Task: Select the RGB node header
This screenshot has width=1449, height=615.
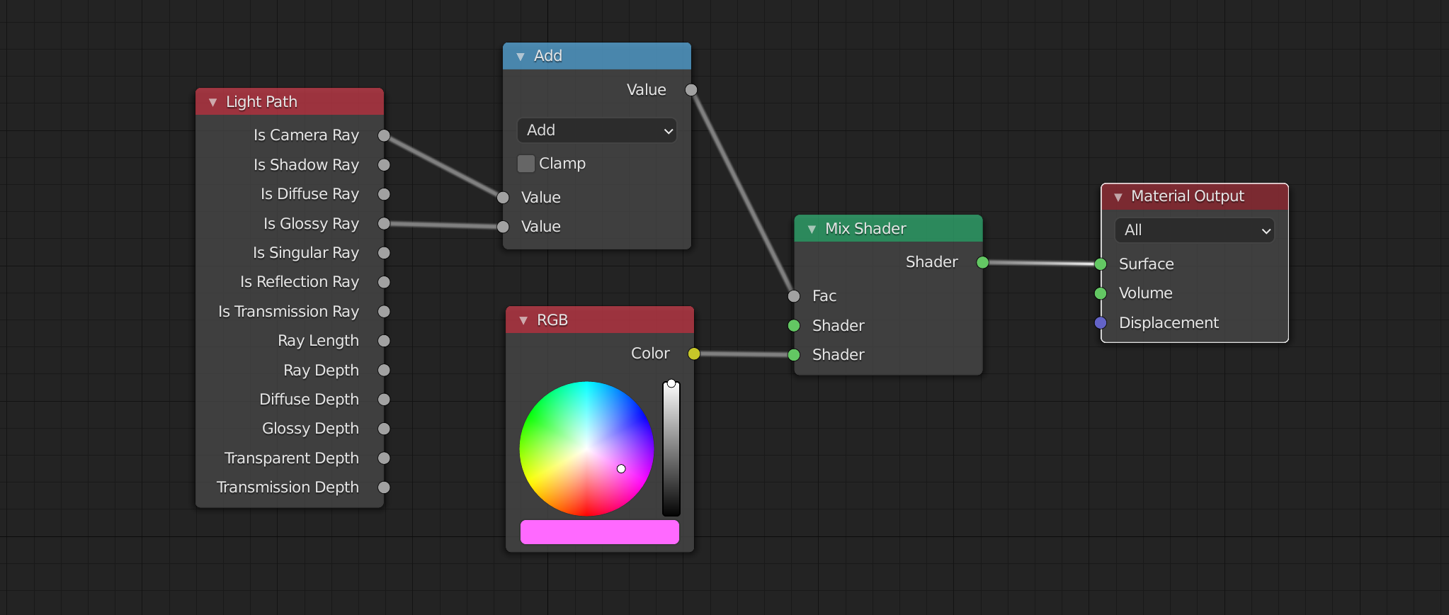Action: [600, 320]
